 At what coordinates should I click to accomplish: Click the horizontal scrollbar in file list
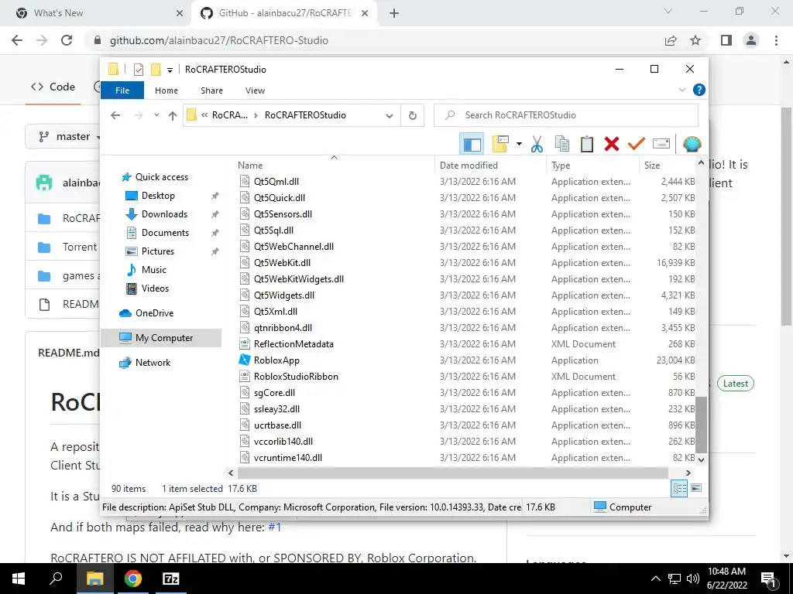(452, 473)
